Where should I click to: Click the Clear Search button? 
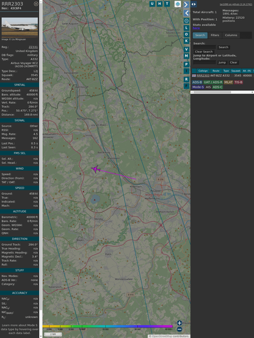click(x=204, y=52)
